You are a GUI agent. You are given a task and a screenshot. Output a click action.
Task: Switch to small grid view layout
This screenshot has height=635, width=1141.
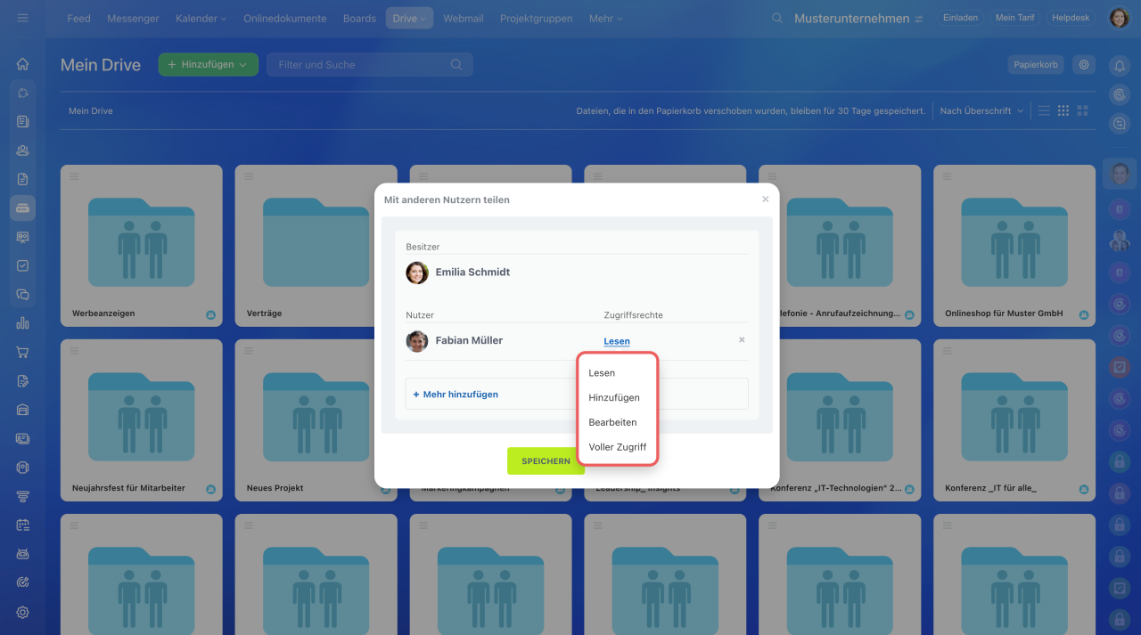(1063, 110)
